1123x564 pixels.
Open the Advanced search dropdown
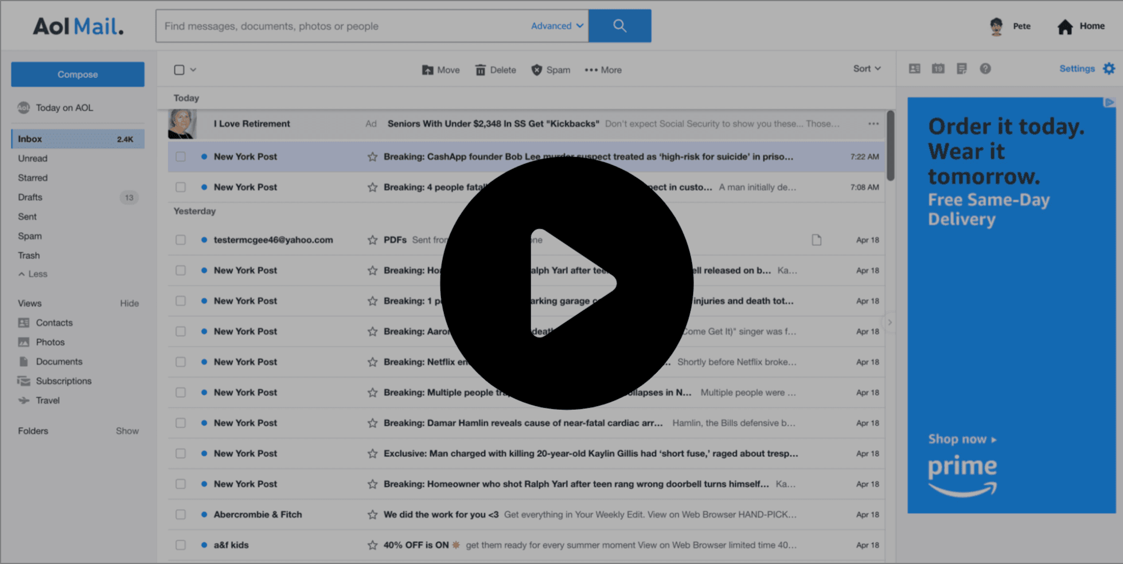557,26
